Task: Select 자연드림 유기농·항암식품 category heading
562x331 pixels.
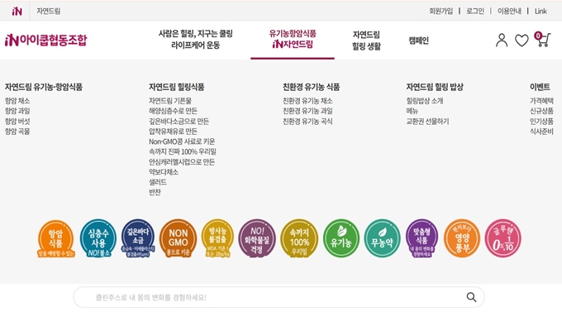Action: [x=44, y=87]
